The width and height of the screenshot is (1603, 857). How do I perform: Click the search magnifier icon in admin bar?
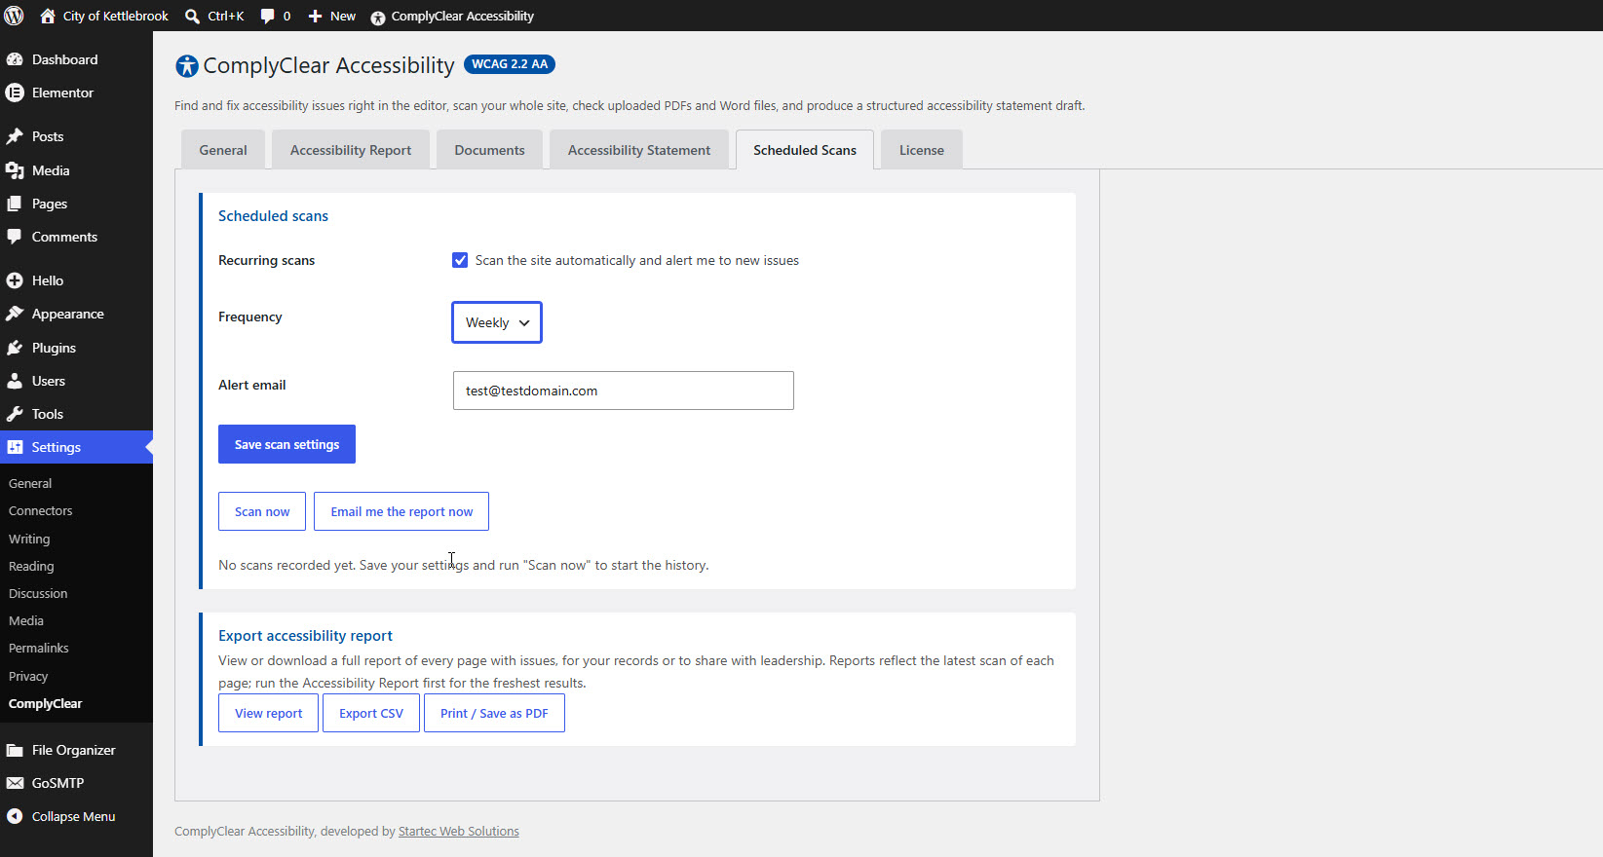tap(192, 17)
